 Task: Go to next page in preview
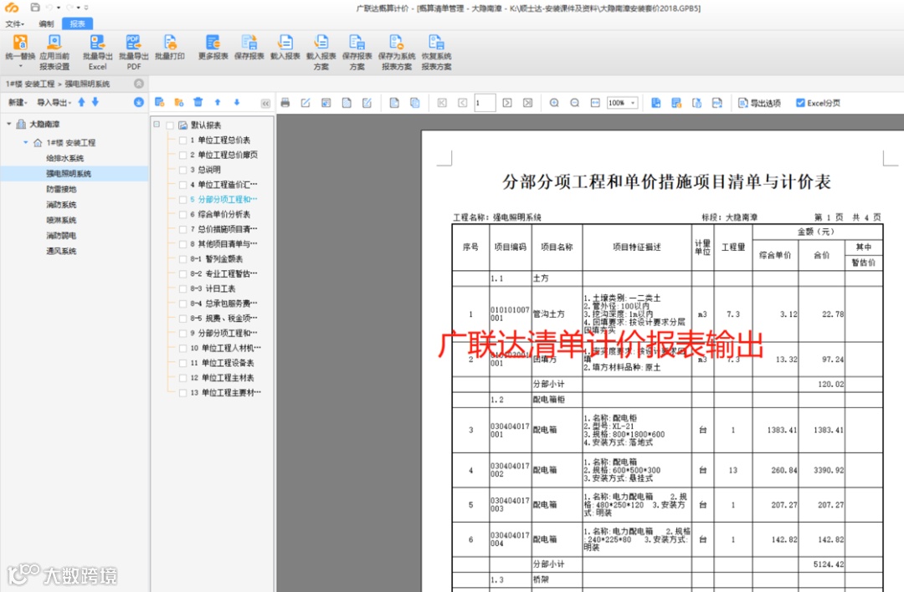click(507, 103)
